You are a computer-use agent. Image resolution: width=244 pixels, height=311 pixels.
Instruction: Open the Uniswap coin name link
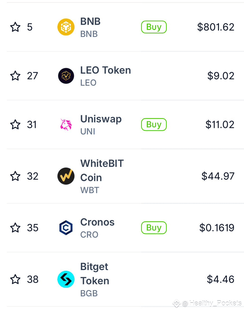[x=101, y=119]
